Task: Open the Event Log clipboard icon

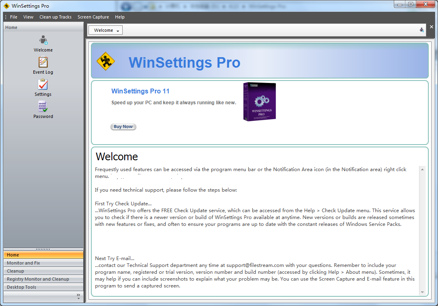Action: (43, 62)
